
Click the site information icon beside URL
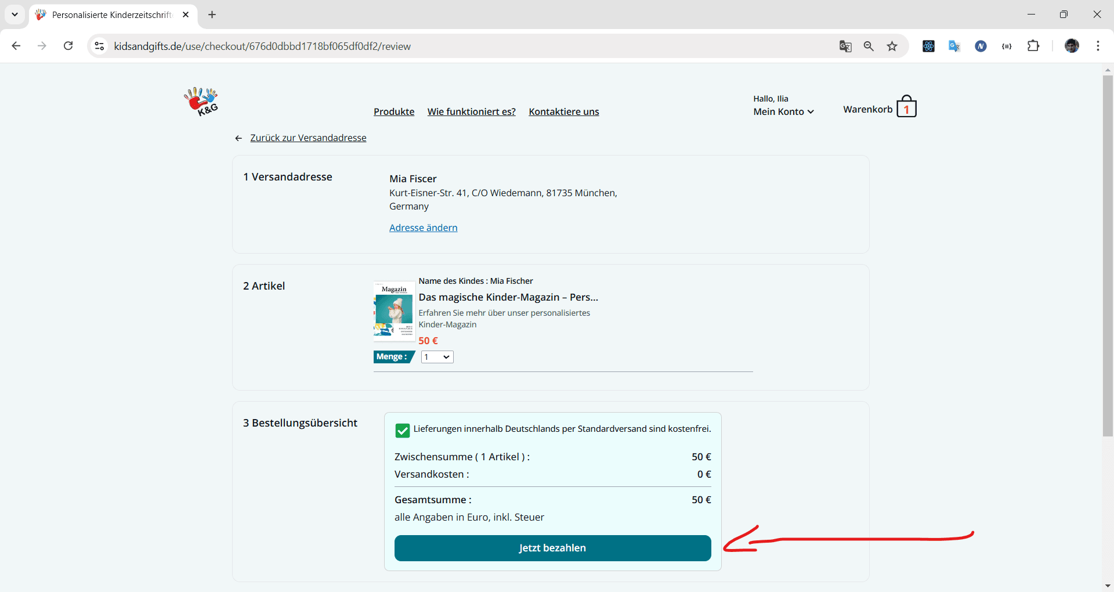100,46
